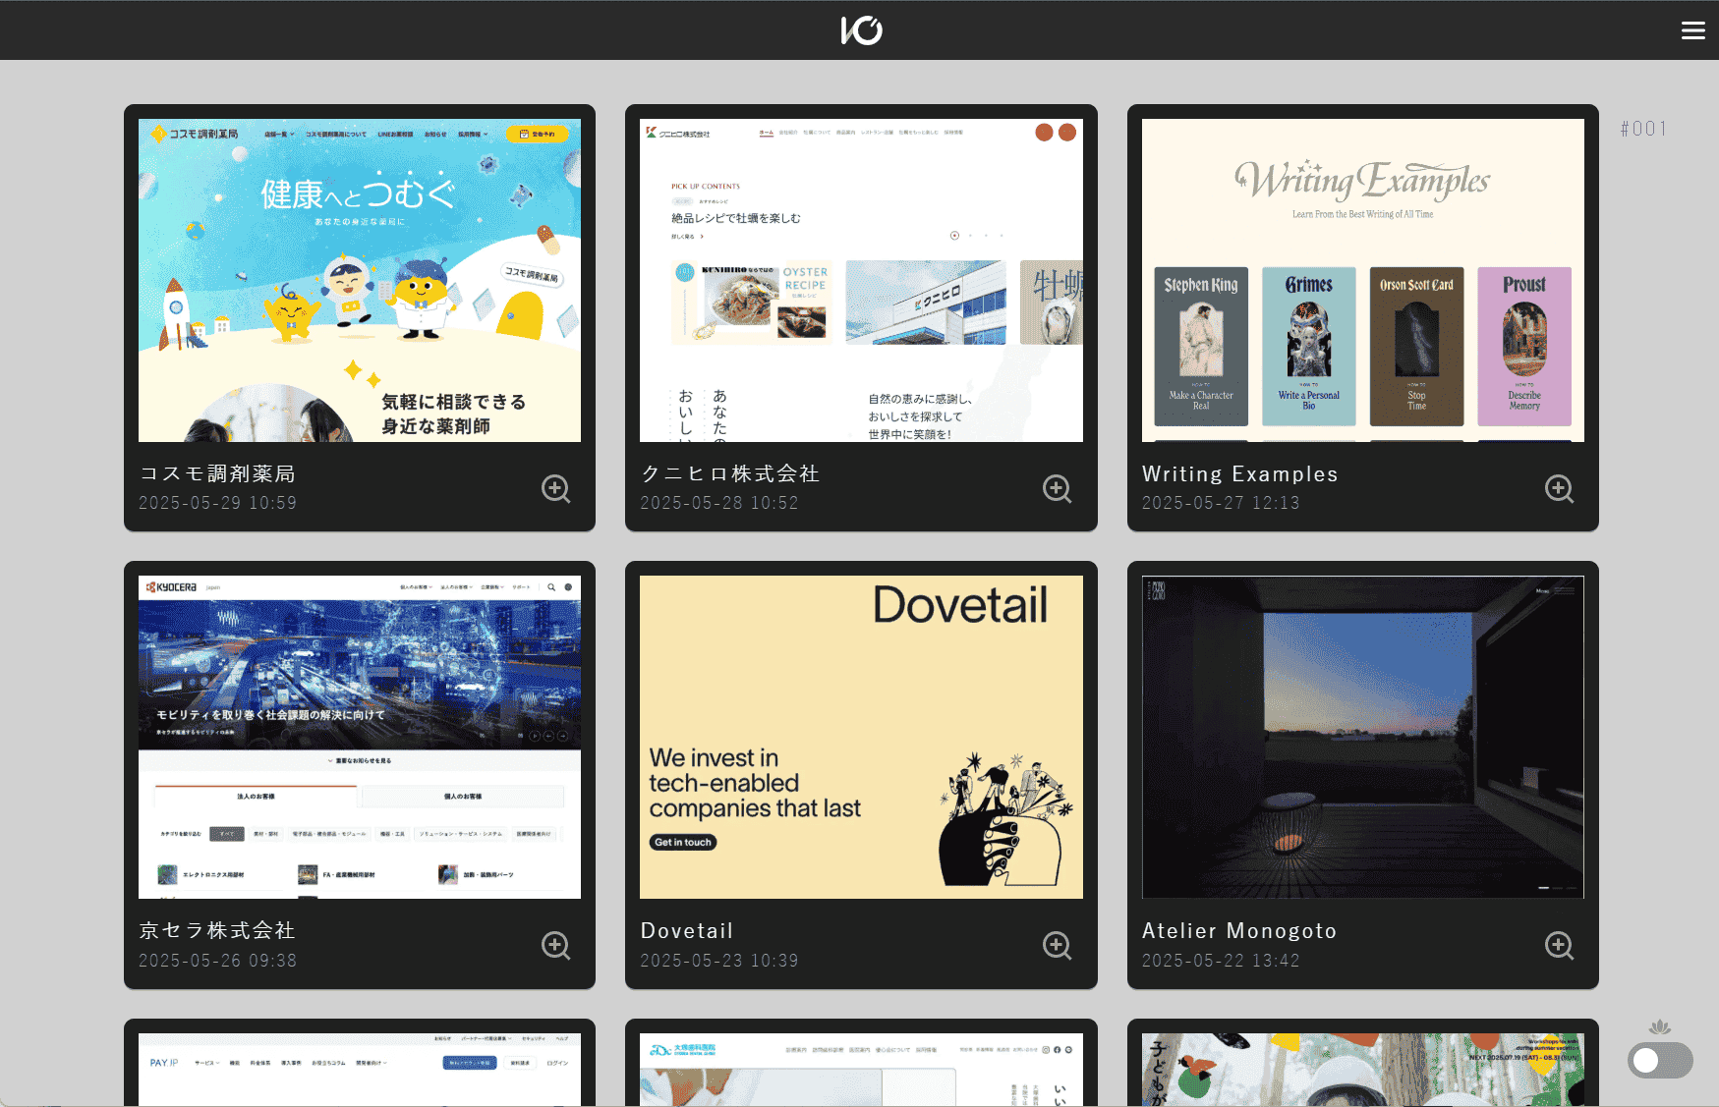Open the Writing Examples title link

point(1239,473)
